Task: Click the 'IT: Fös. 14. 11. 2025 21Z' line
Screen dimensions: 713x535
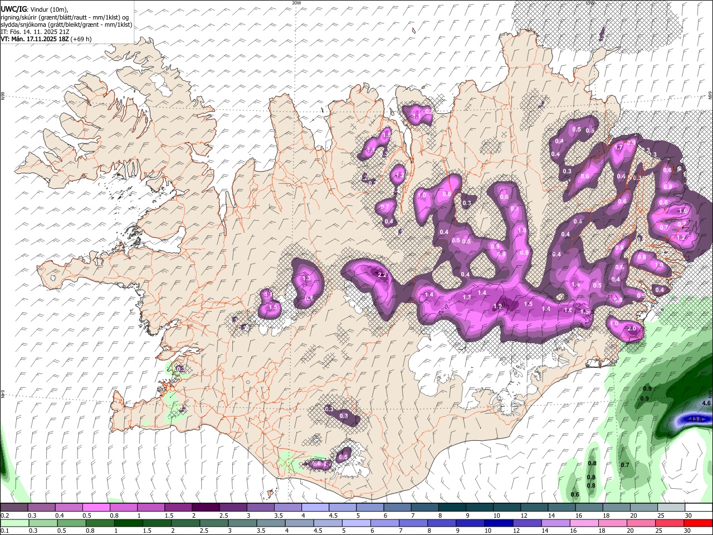Action: 35,32
